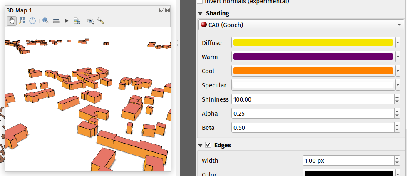The height and width of the screenshot is (176, 407).
Task: Collapse the Edges section triangle
Action: (201, 145)
